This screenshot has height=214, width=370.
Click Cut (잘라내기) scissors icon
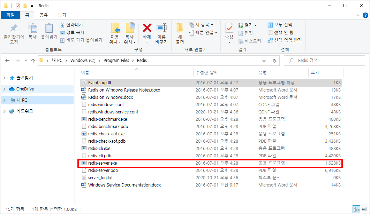[62, 25]
